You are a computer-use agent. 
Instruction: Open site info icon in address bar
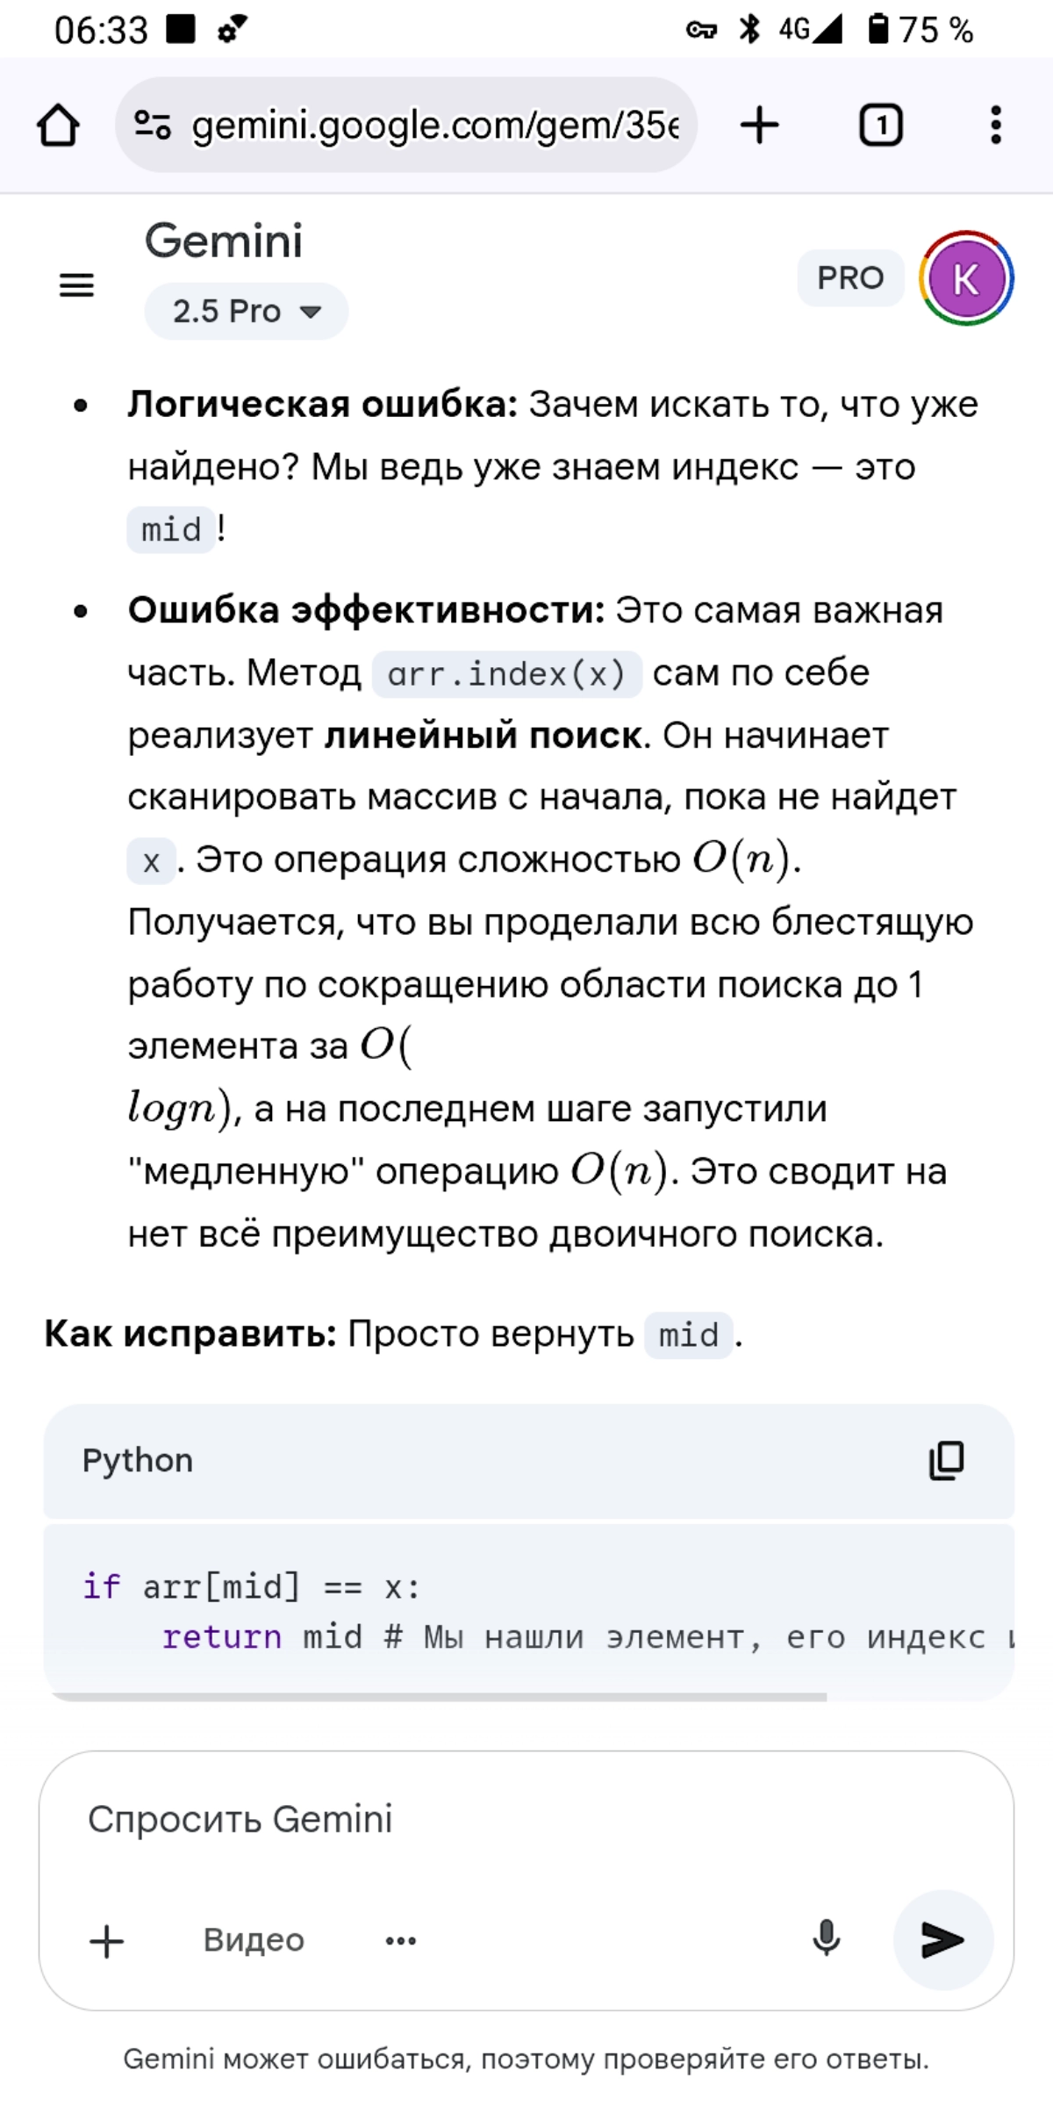[153, 125]
